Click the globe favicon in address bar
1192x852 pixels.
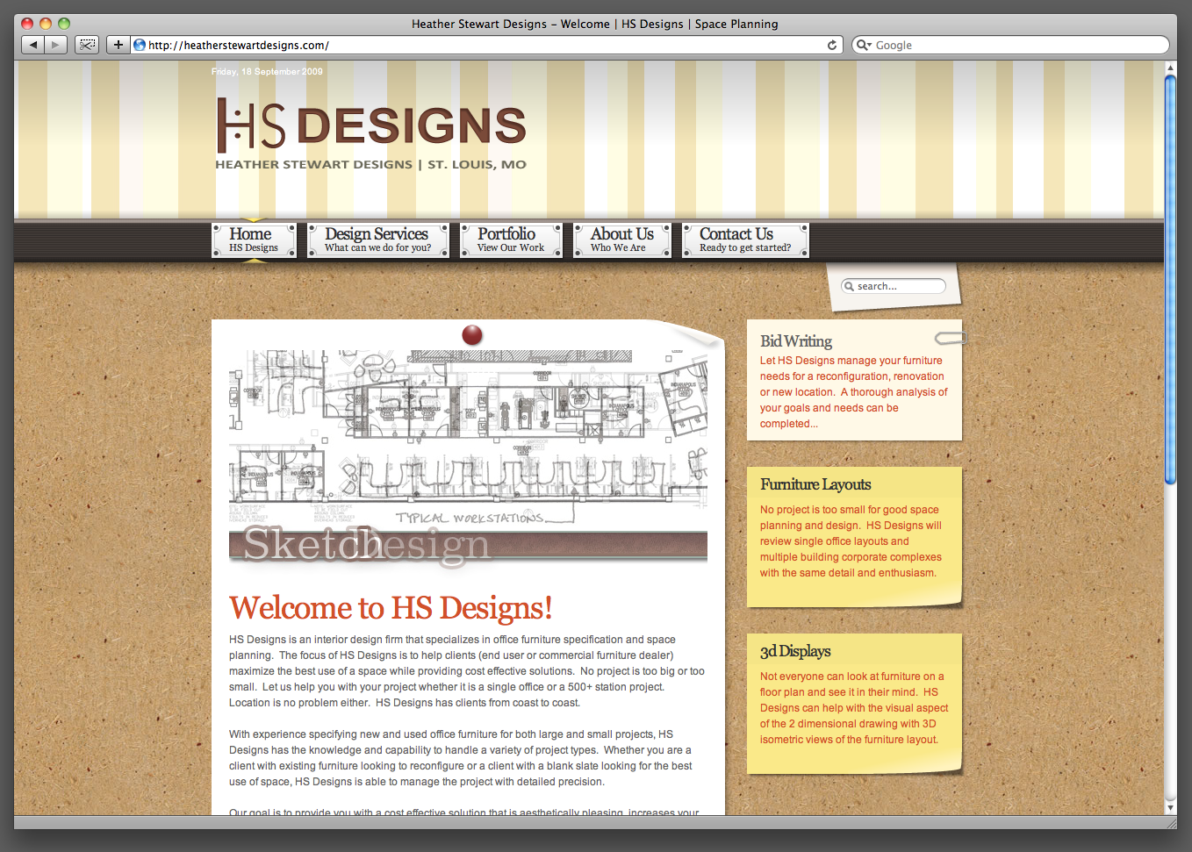pos(140,45)
